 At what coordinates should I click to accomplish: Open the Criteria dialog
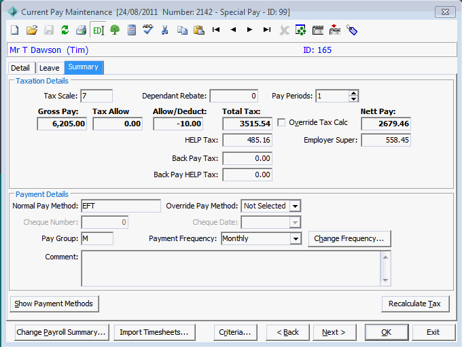click(235, 332)
